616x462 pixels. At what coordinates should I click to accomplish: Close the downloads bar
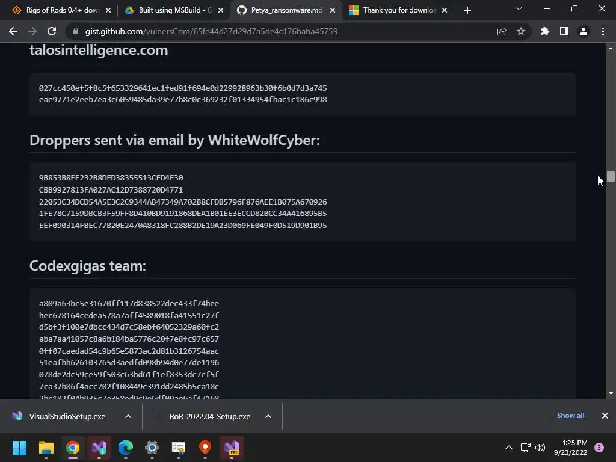point(605,416)
